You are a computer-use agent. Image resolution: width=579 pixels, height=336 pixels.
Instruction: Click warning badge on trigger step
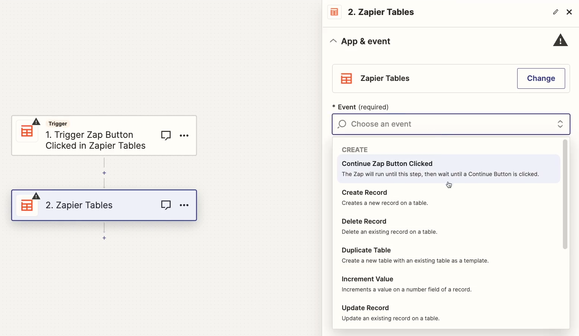(x=36, y=122)
